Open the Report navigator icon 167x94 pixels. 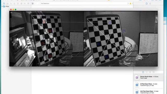click(28, 3)
